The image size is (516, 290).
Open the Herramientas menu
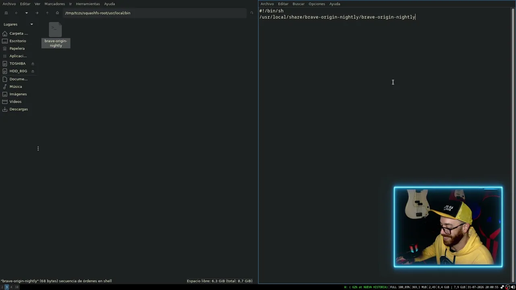pos(88,4)
